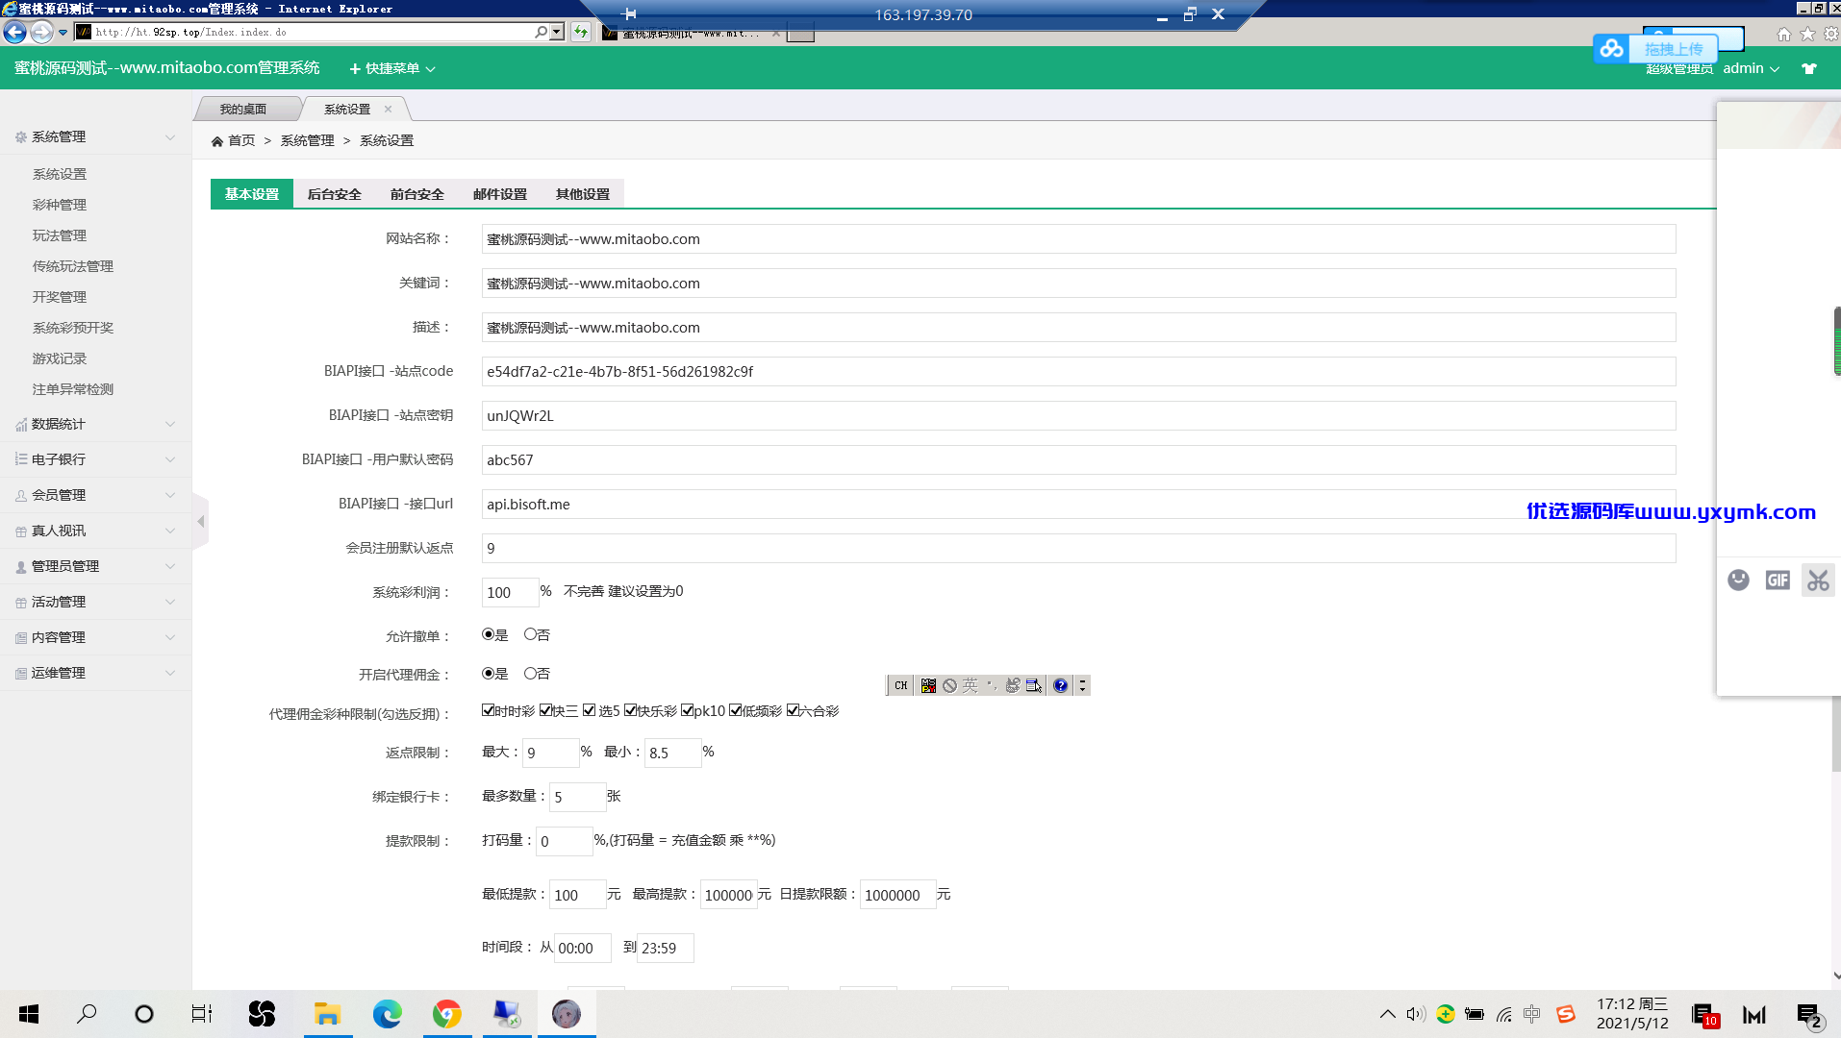Open 开奖管理 in sidebar
1841x1038 pixels.
click(x=60, y=297)
